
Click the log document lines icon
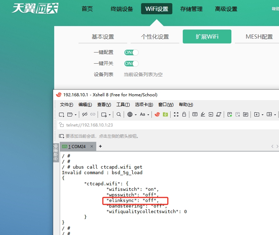(x=246, y=114)
